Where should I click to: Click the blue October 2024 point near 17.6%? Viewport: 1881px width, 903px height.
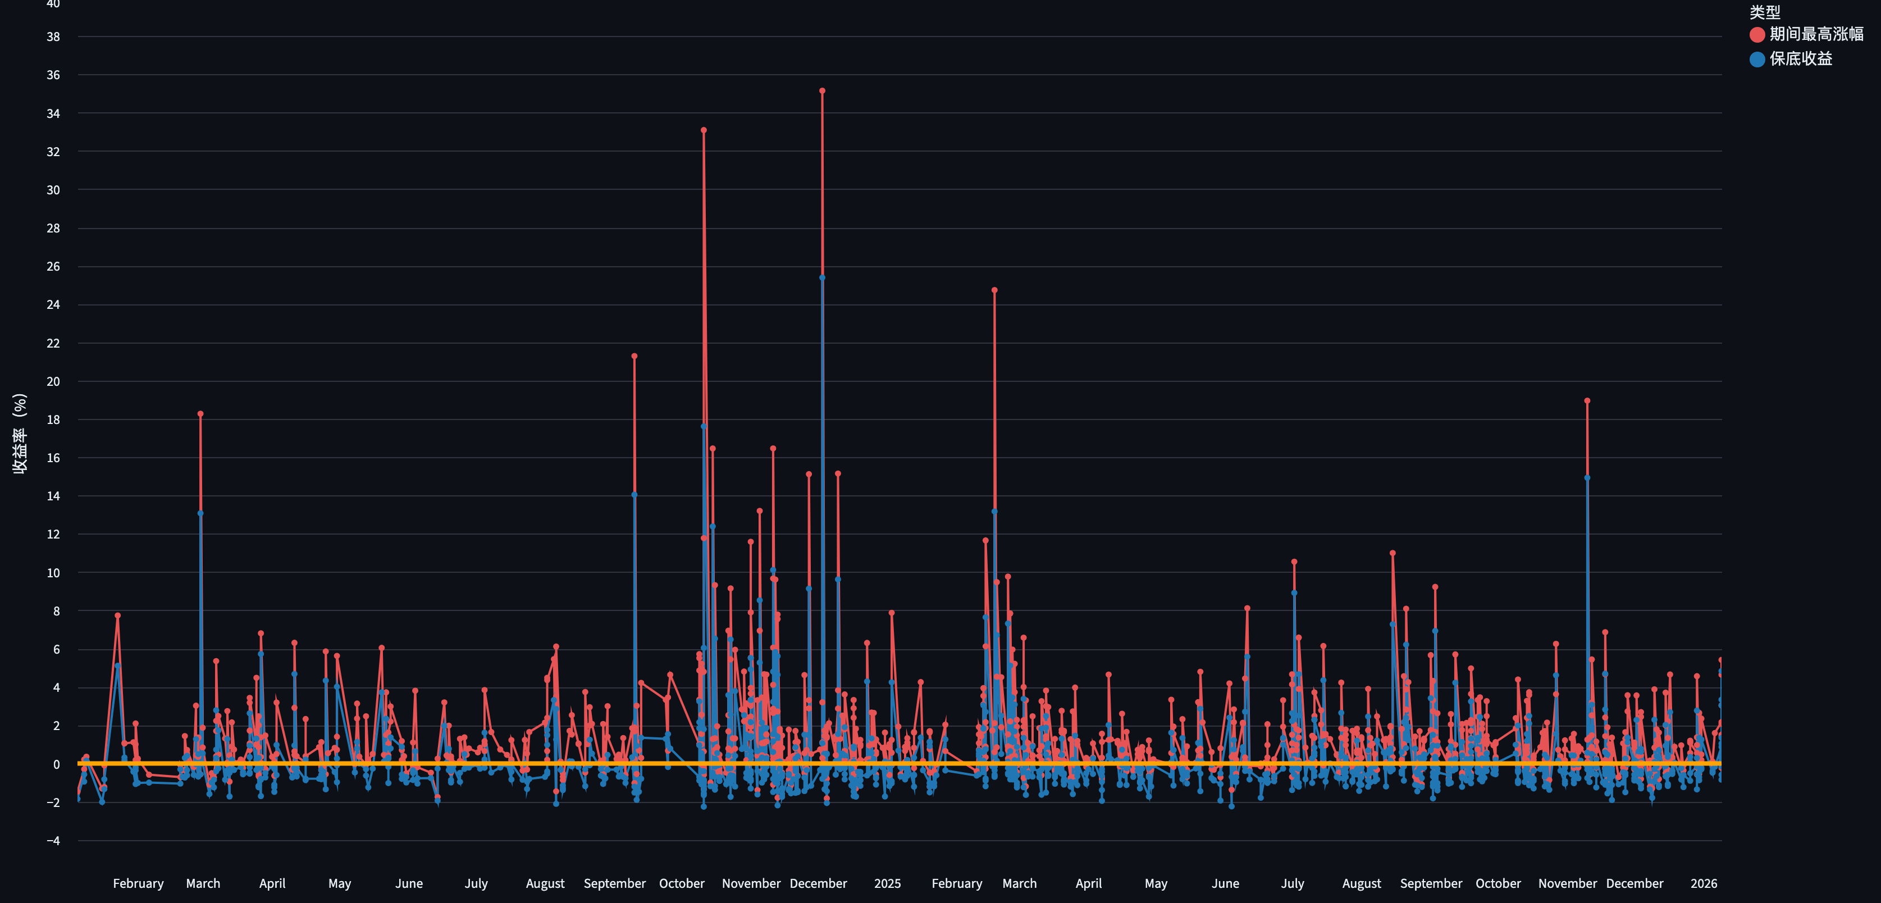[703, 427]
